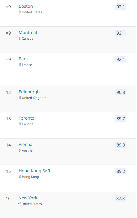Click the location pin next to United States under New York
Image resolution: width=137 pixels, height=218 pixels.
coord(19,204)
